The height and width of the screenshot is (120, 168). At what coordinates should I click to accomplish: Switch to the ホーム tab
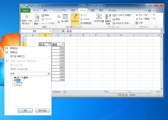pos(36,10)
